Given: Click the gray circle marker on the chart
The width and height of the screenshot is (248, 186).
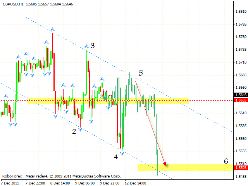Looking at the screenshot, I should pos(105,98).
